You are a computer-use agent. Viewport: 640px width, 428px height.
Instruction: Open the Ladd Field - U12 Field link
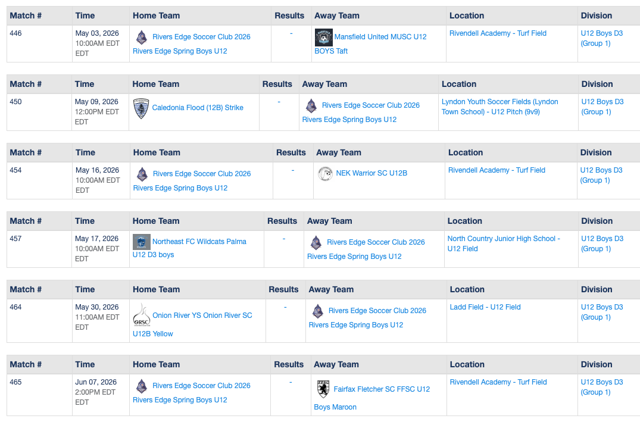485,307
